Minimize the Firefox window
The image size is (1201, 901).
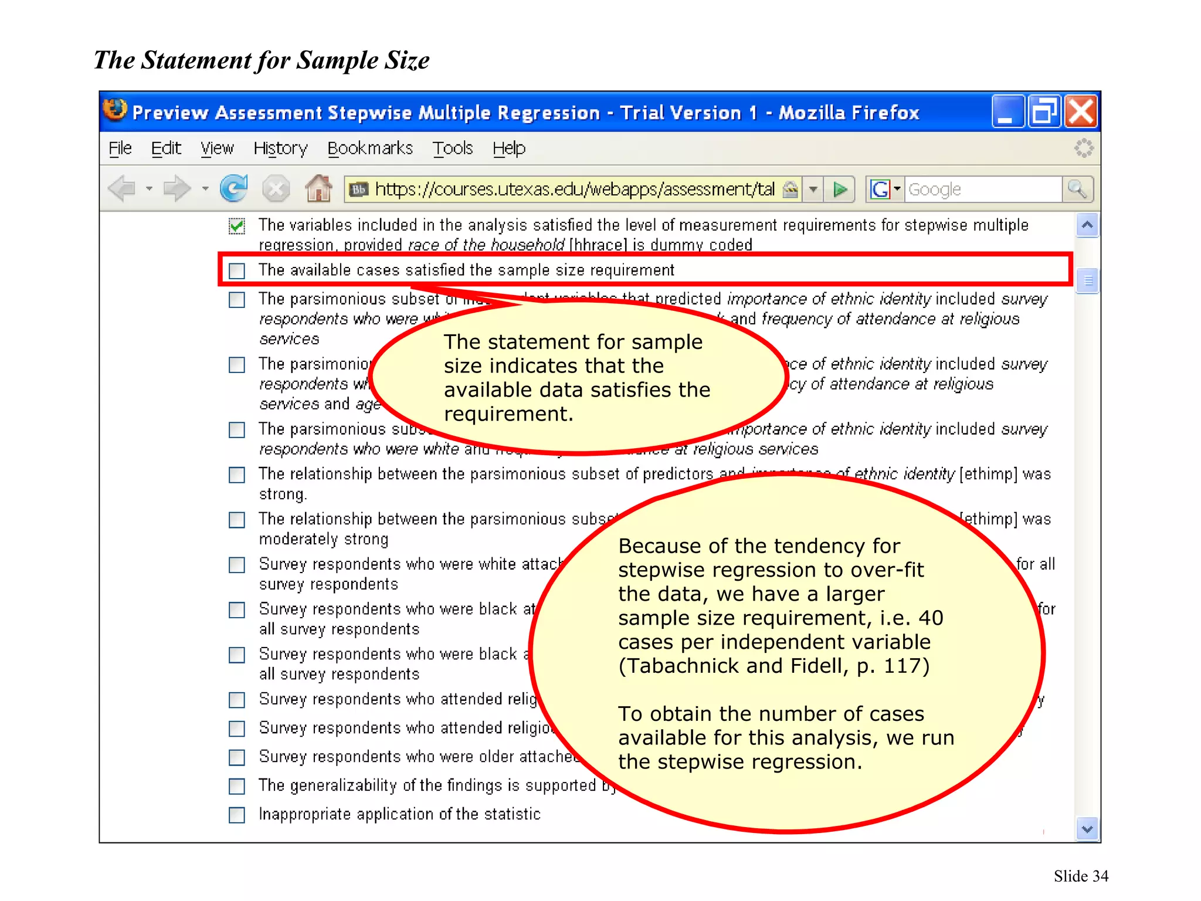point(1007,111)
